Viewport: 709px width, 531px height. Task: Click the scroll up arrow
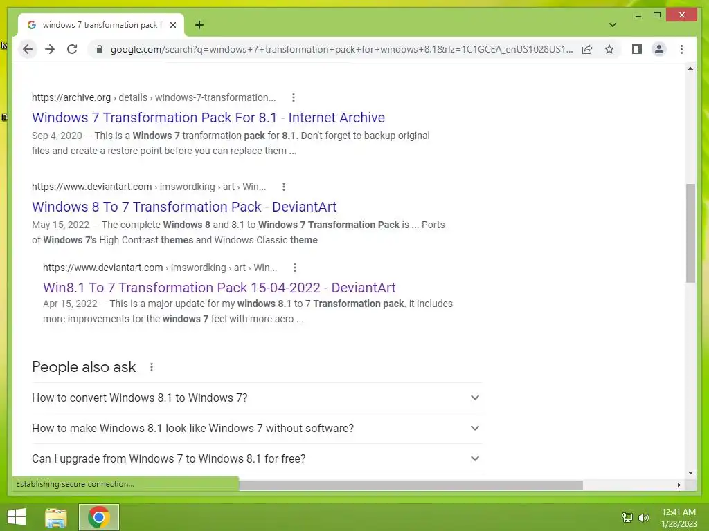(690, 68)
